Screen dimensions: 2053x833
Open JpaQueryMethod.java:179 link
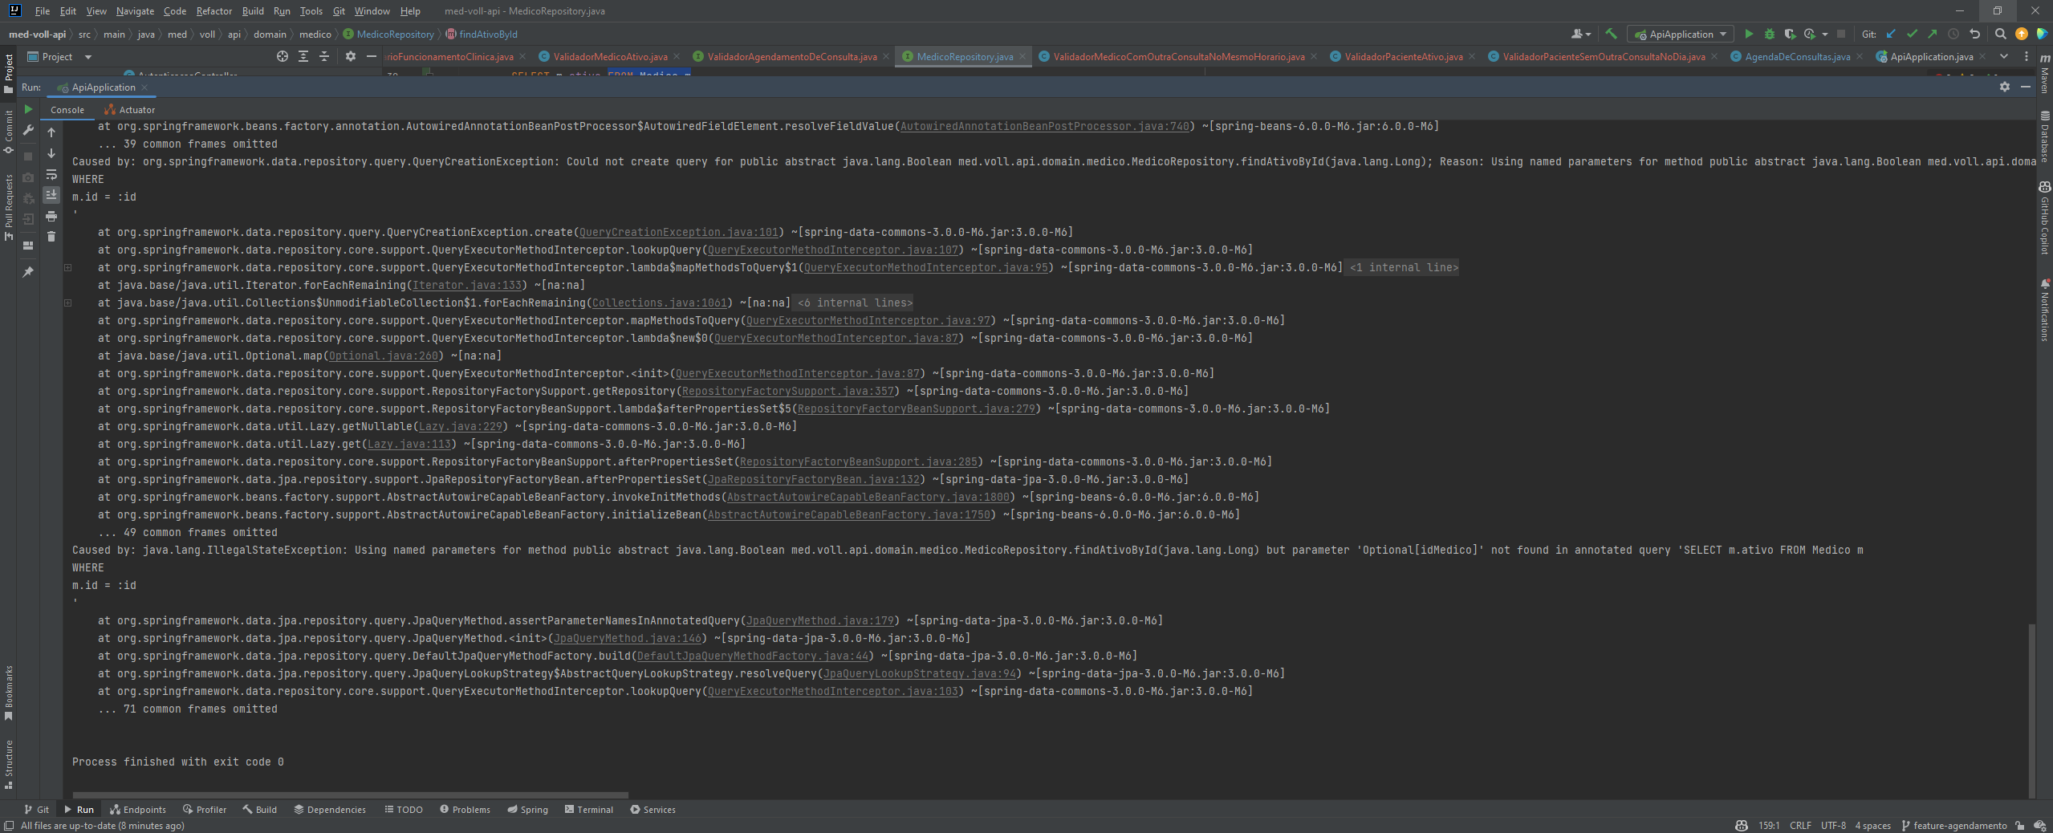[x=819, y=620]
